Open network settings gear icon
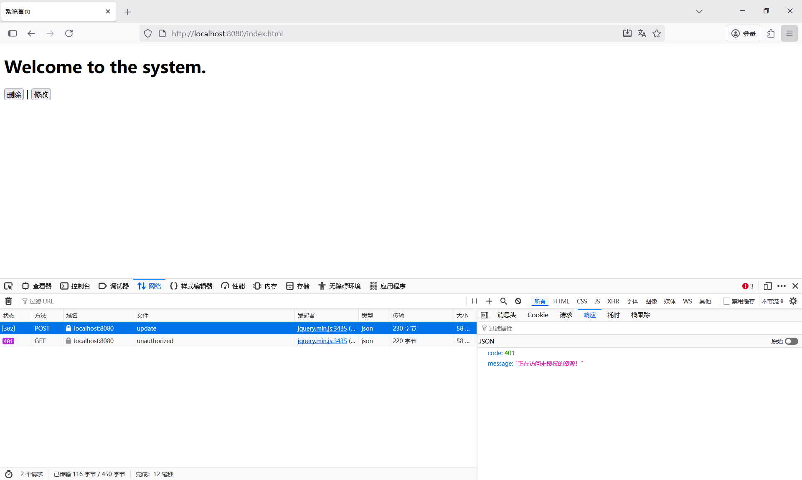The image size is (802, 480). (x=793, y=301)
